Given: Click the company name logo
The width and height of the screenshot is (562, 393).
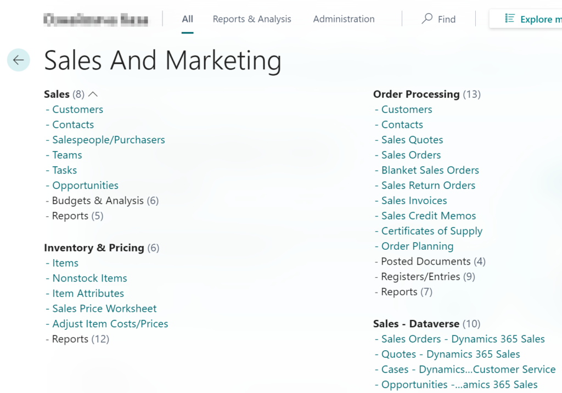Looking at the screenshot, I should coord(97,18).
